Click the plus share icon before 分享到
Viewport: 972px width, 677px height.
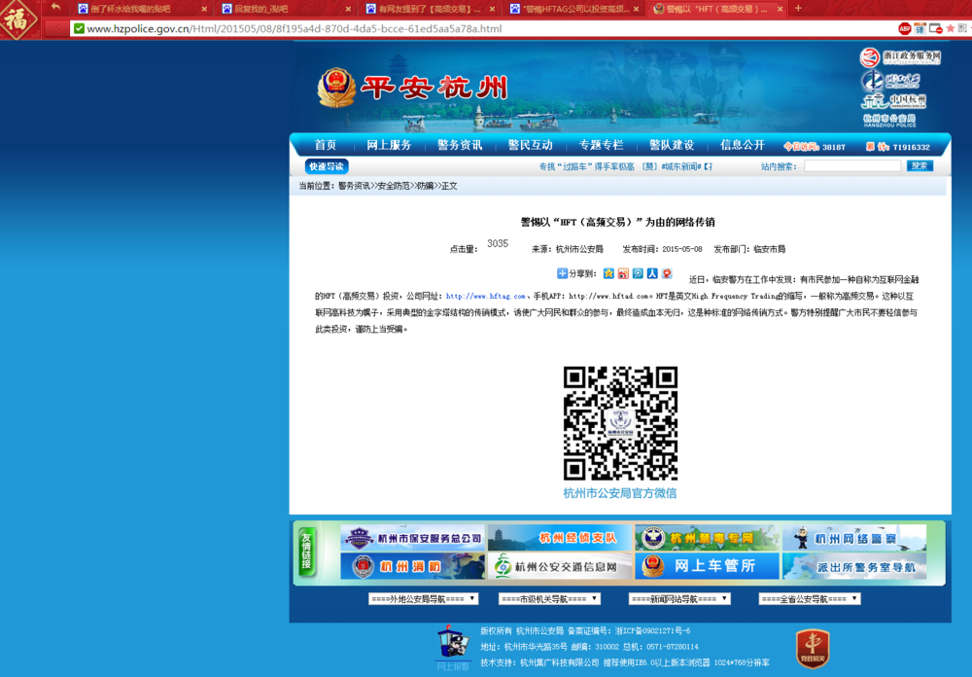pos(562,271)
